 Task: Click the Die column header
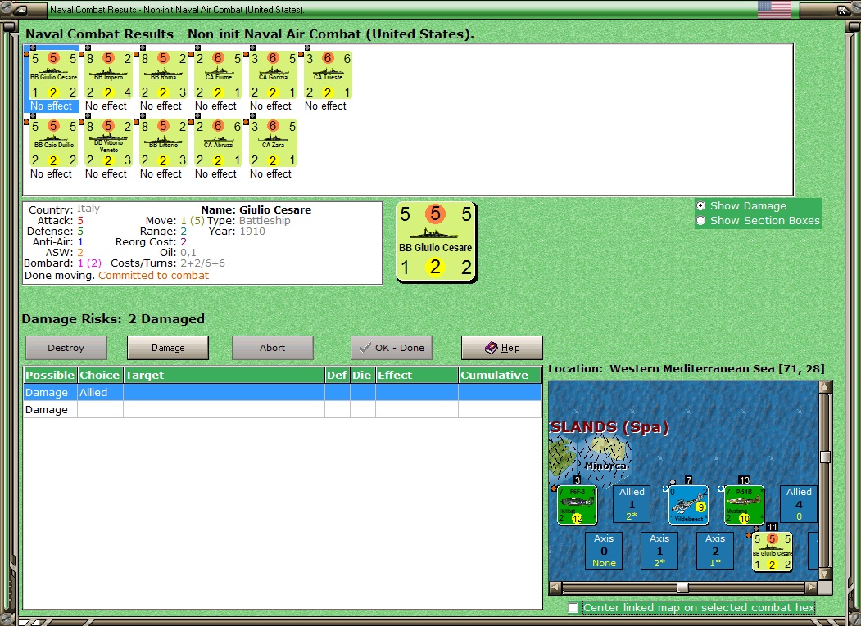click(362, 376)
